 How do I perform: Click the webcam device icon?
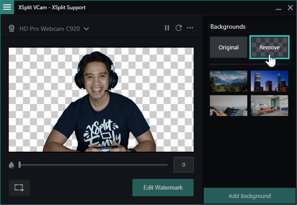[x=11, y=29]
